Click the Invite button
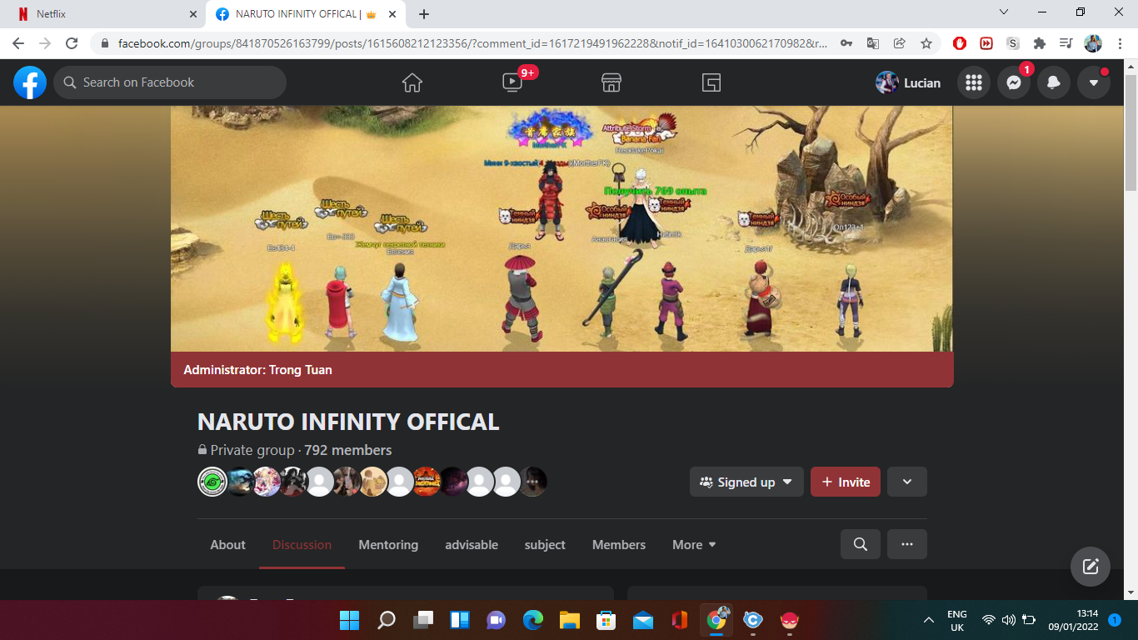This screenshot has width=1138, height=640. (846, 482)
